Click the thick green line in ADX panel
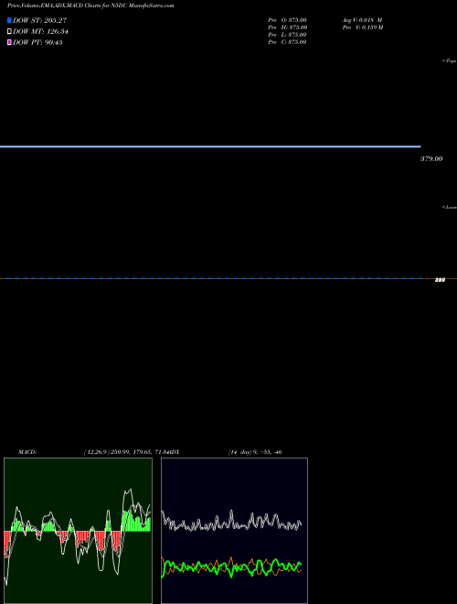This screenshot has height=604, width=457. pyautogui.click(x=231, y=567)
